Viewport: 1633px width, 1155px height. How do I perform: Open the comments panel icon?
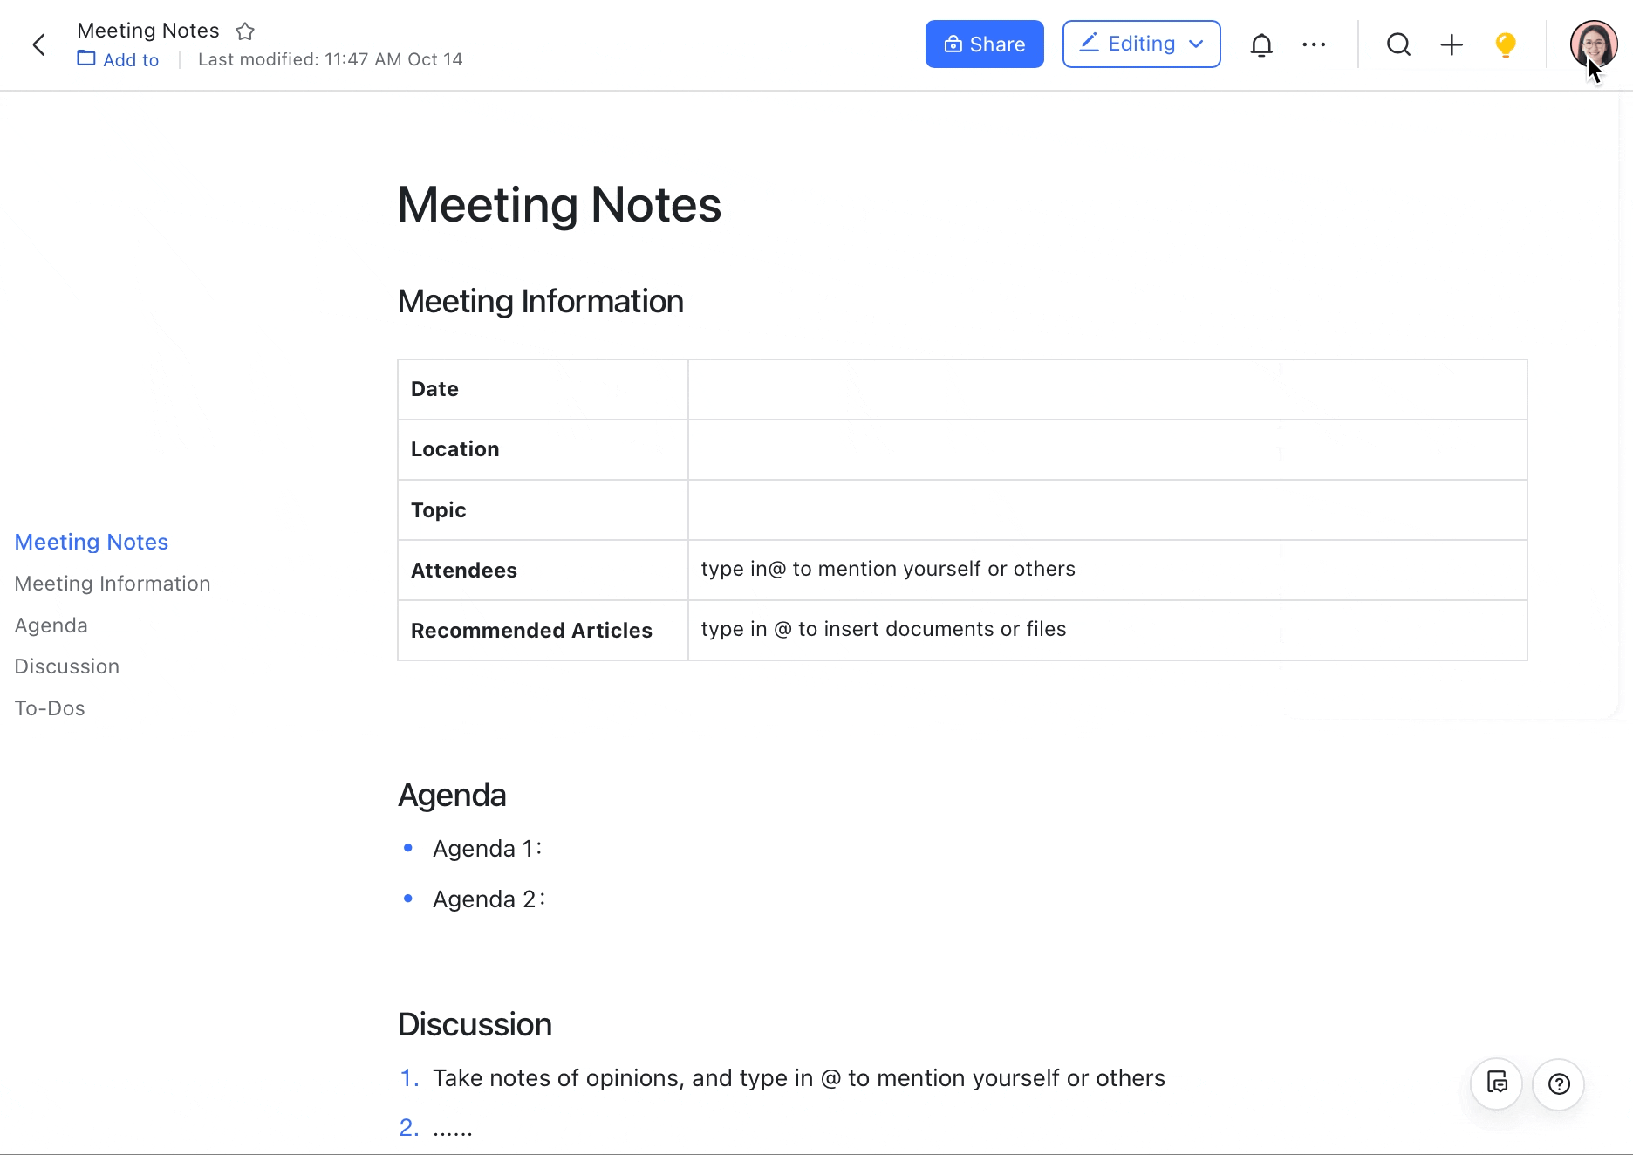[x=1497, y=1083]
